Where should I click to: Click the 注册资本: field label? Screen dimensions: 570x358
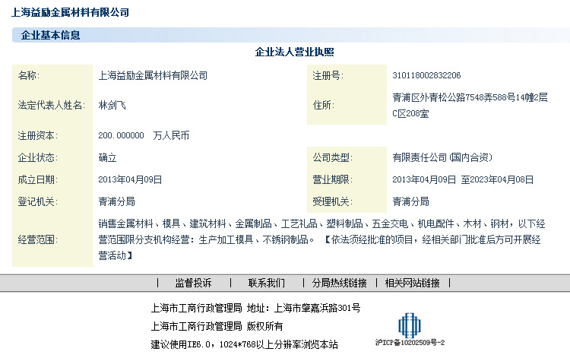[38, 135]
